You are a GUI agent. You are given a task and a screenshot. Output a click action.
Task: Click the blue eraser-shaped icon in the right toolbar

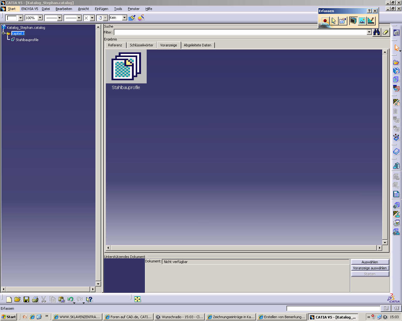click(396, 152)
